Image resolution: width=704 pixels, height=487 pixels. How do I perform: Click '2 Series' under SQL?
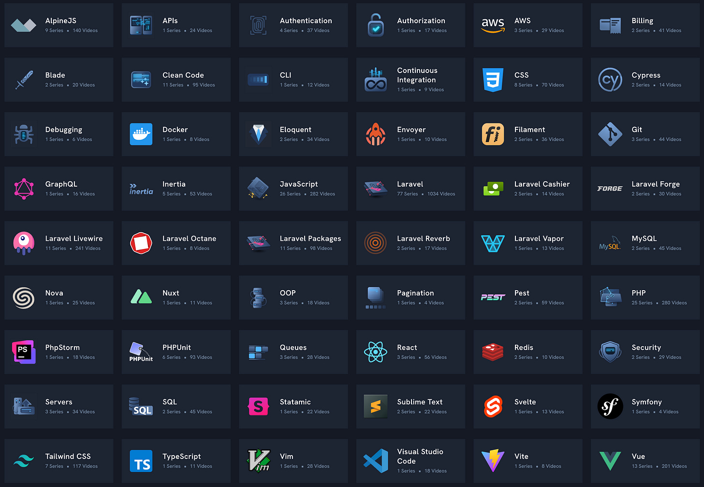171,412
